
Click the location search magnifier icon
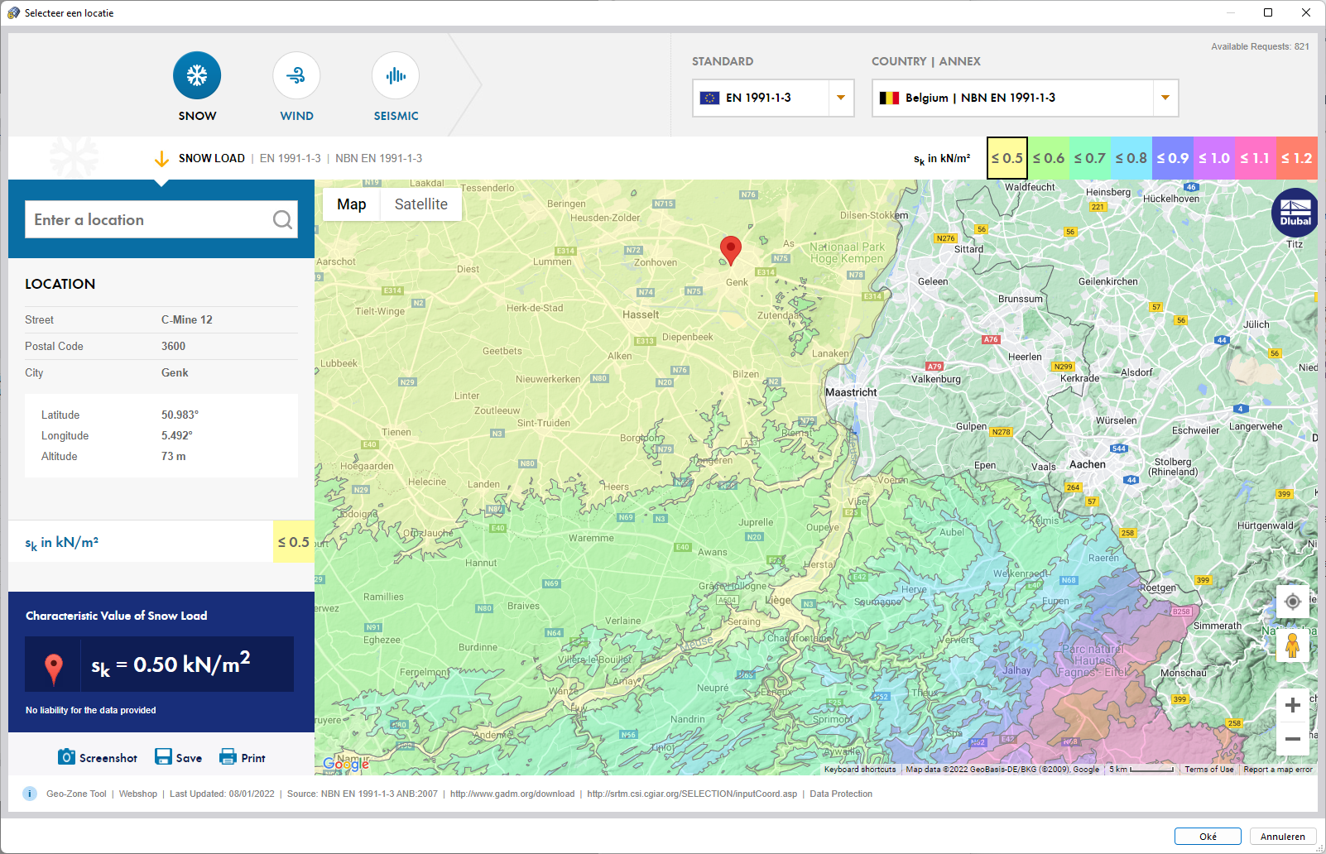point(282,219)
